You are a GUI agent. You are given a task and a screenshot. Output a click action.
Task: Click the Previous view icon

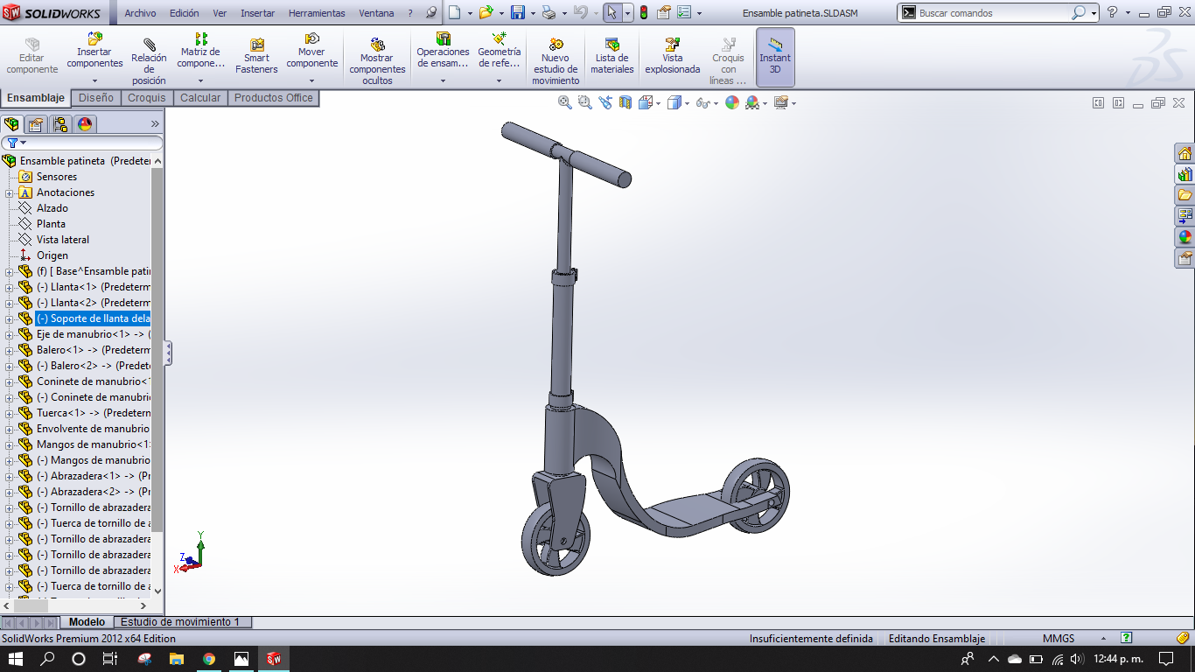(x=605, y=102)
